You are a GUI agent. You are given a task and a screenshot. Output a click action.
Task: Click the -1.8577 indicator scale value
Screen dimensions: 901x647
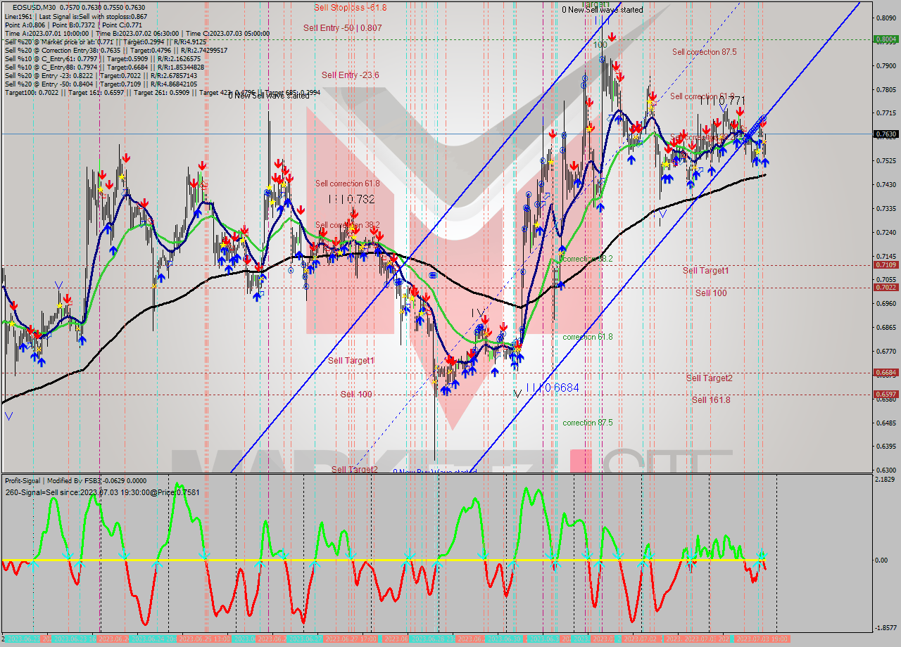point(886,628)
